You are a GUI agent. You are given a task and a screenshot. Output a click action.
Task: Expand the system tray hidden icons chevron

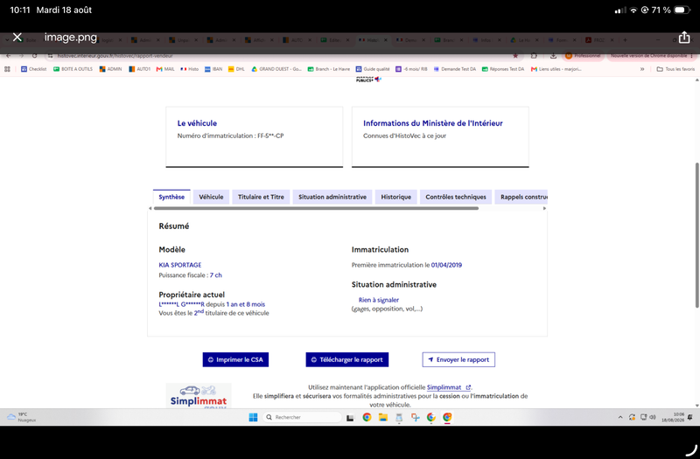point(620,417)
